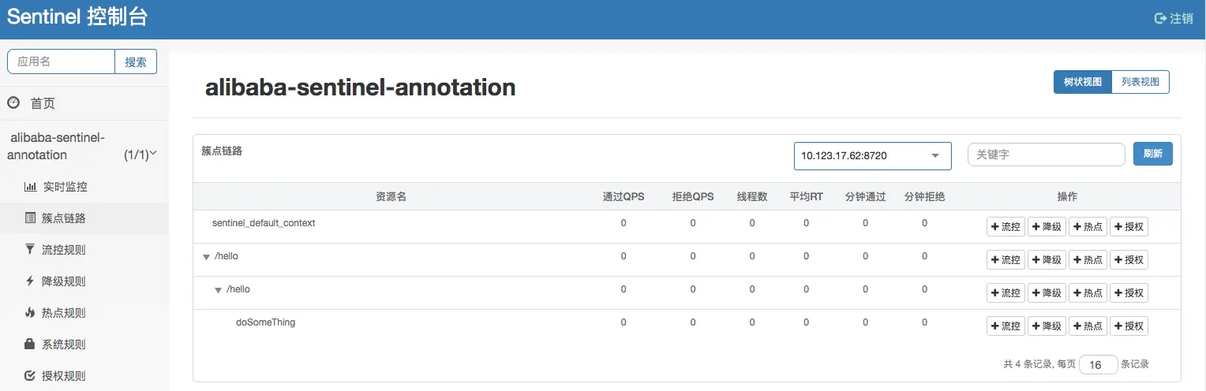
Task: Add 降级 rule for doSomeThing
Action: [x=1047, y=326]
